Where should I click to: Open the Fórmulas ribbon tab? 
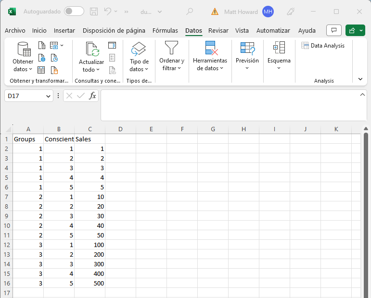coord(165,30)
